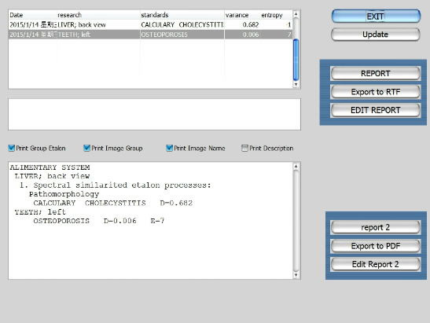Click CALCULARY CHOLECYSTITIS D-0.682 report line
This screenshot has height=323, width=430.
pyautogui.click(x=113, y=204)
